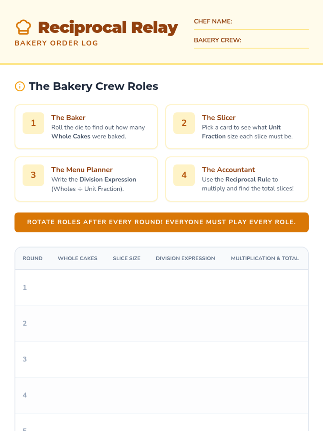Image resolution: width=323 pixels, height=431 pixels.
Task: Select the number 2 Slicer badge
Action: point(184,123)
